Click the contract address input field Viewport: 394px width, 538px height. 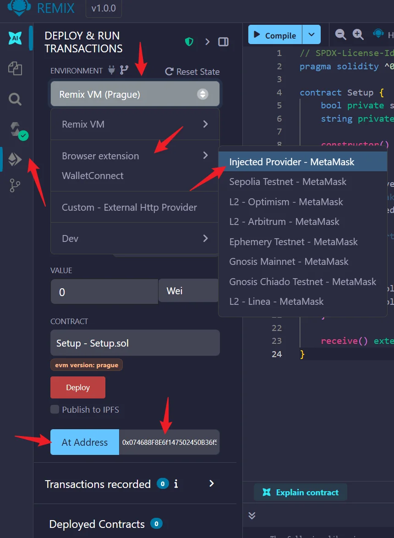[x=169, y=443]
